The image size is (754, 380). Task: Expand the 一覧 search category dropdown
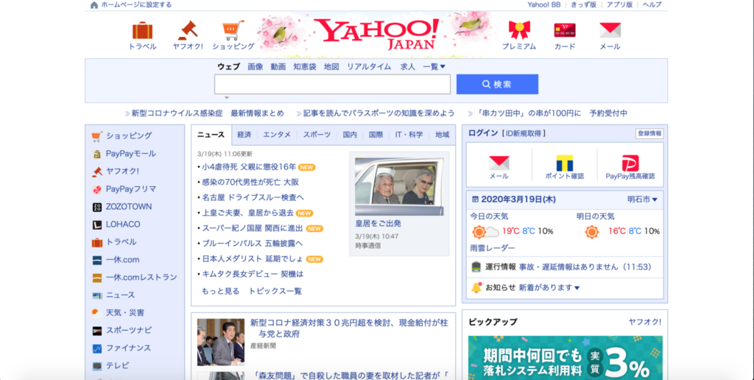point(434,67)
